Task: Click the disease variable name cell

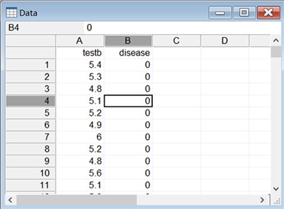Action: point(128,53)
